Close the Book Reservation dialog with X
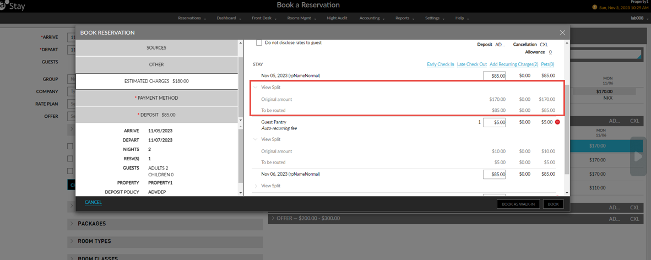651x260 pixels. 562,32
